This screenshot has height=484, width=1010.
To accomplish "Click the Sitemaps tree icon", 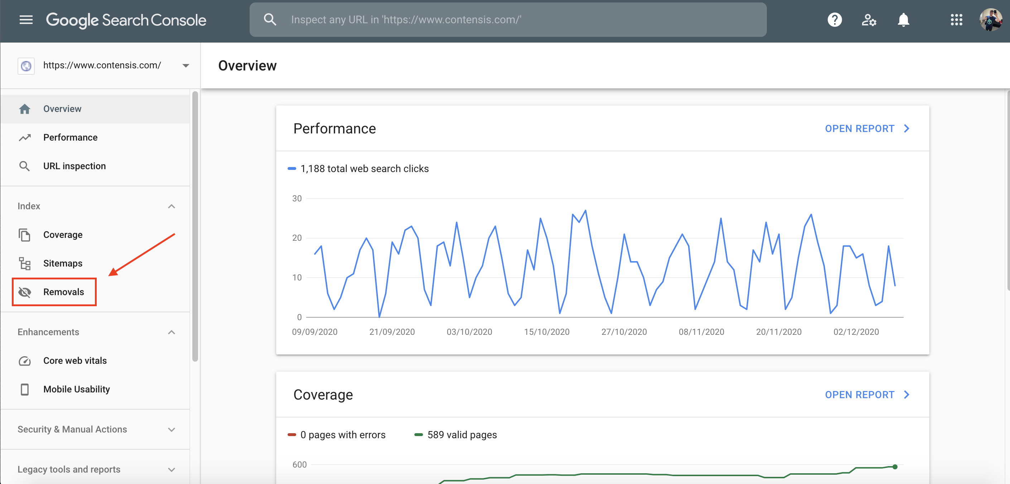I will point(25,263).
